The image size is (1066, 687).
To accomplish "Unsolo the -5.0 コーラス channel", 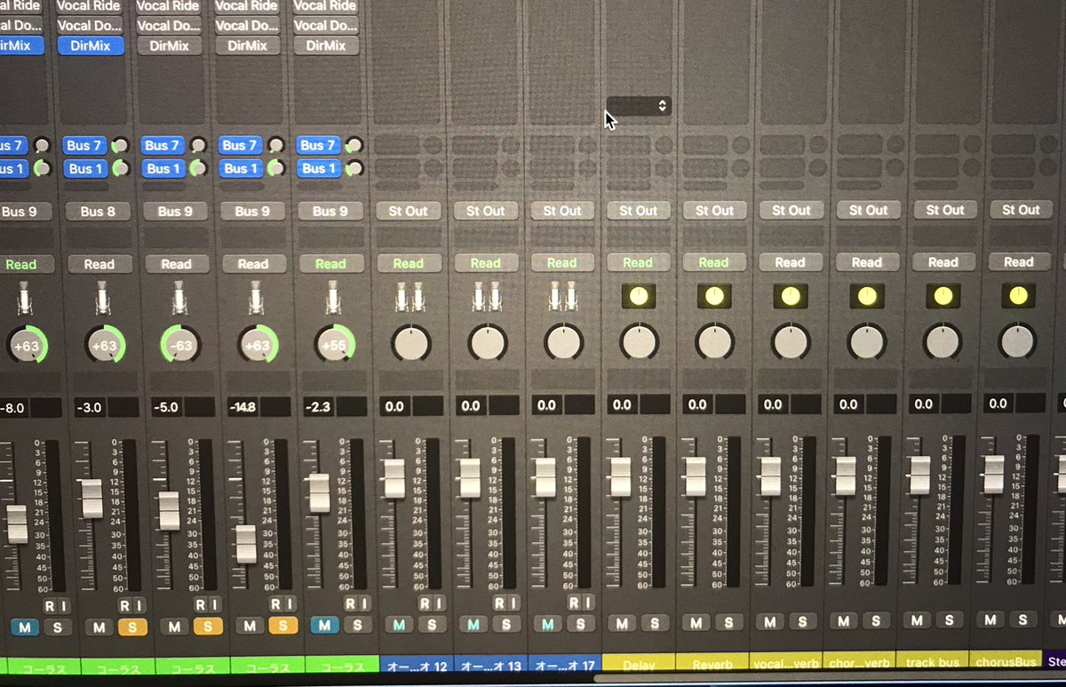I will 208,627.
